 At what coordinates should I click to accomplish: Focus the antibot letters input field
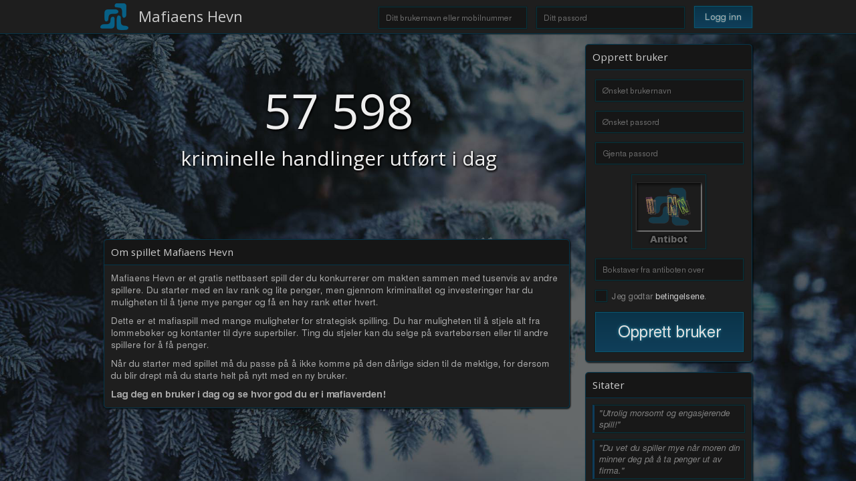tap(669, 270)
